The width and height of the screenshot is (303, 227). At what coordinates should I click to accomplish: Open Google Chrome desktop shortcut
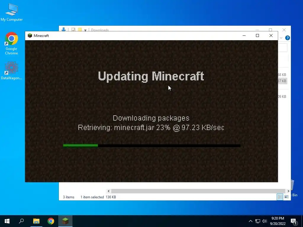12,44
